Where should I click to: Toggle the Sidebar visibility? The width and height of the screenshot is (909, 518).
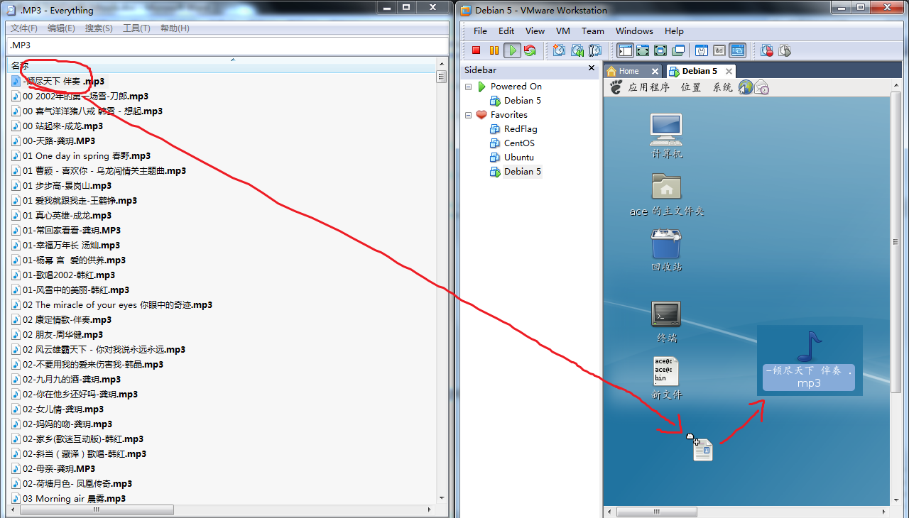click(x=626, y=50)
